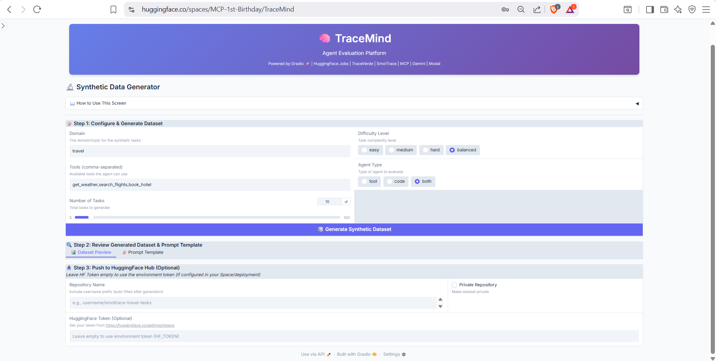Increase repository name field up arrow
This screenshot has width=716, height=361.
tap(441, 299)
